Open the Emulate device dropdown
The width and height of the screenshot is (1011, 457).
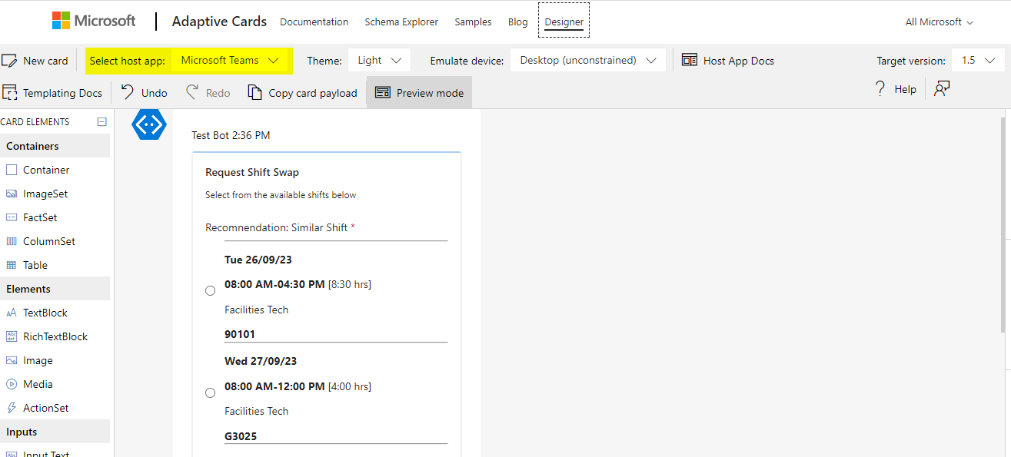pyautogui.click(x=587, y=59)
